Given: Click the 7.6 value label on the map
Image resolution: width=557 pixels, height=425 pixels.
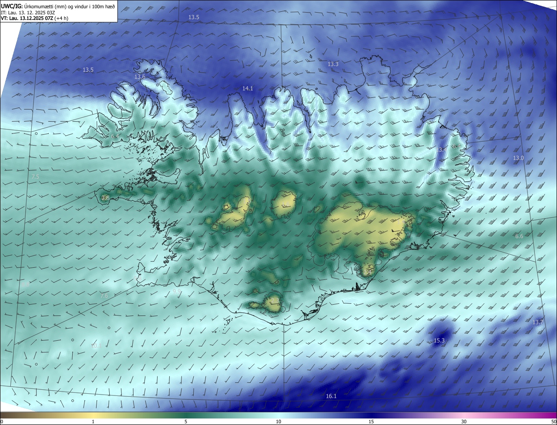Looking at the screenshot, I should tap(104, 296).
